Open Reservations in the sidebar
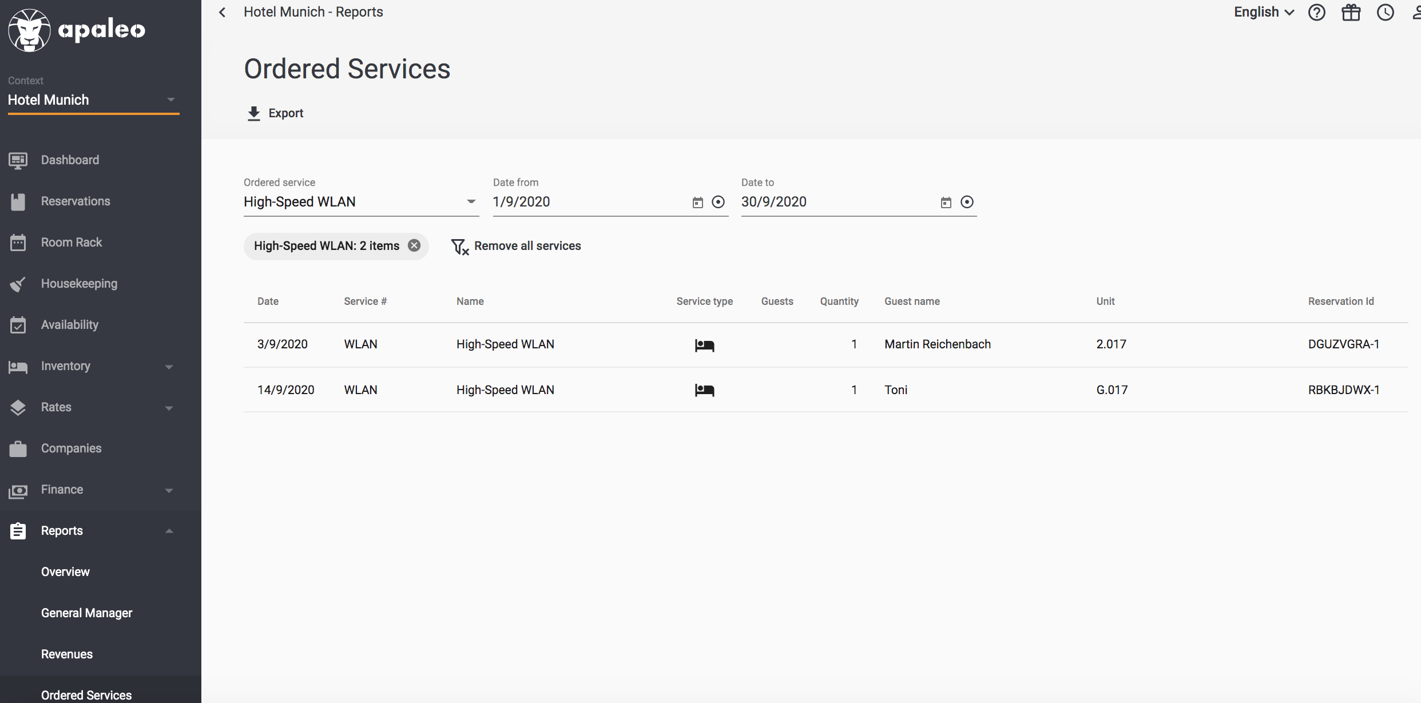Screen dimensions: 1421x703 pyautogui.click(x=76, y=201)
